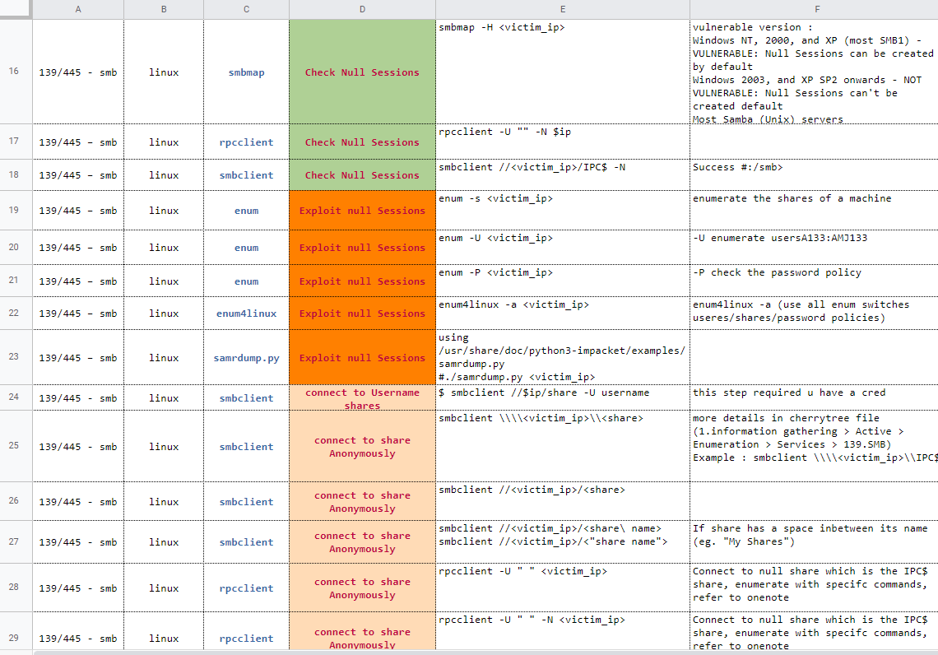Select 'connect to share Anonymously' cell in row 28

pos(362,588)
